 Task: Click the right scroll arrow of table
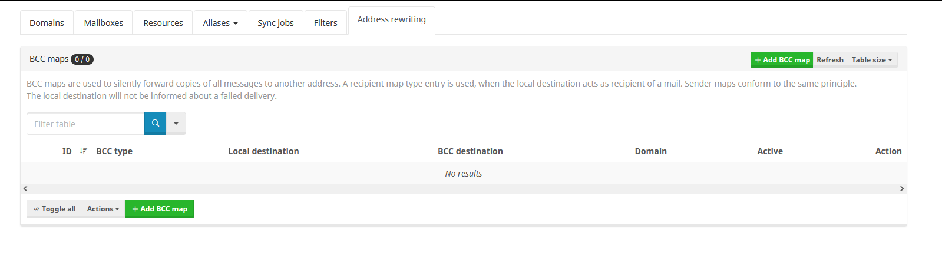902,188
